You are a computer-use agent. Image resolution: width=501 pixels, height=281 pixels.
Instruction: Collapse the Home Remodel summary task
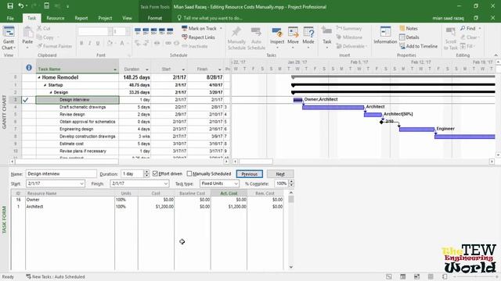point(39,77)
